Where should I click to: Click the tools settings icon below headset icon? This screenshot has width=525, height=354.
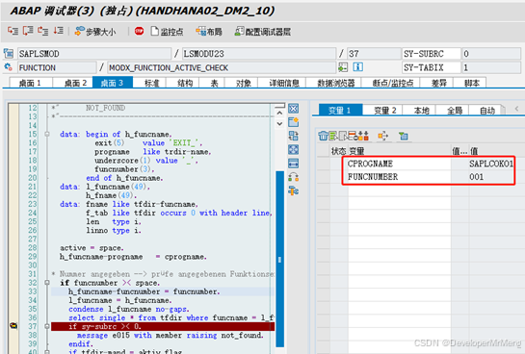293,190
